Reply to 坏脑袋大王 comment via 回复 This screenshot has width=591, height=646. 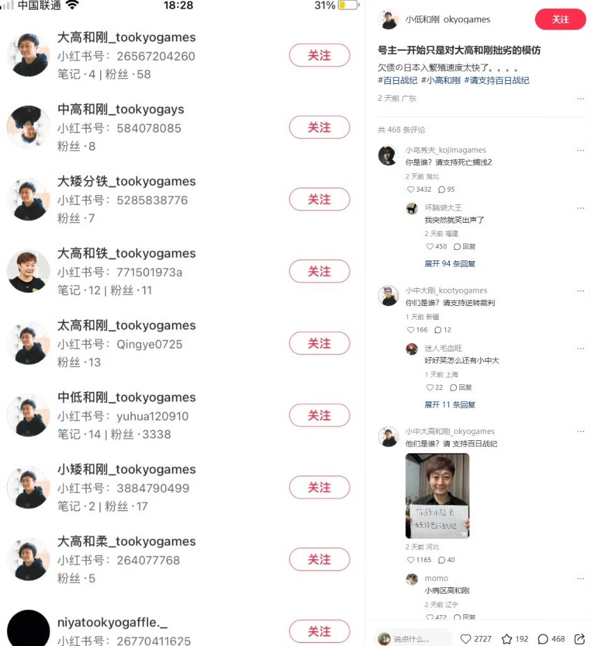click(x=464, y=247)
